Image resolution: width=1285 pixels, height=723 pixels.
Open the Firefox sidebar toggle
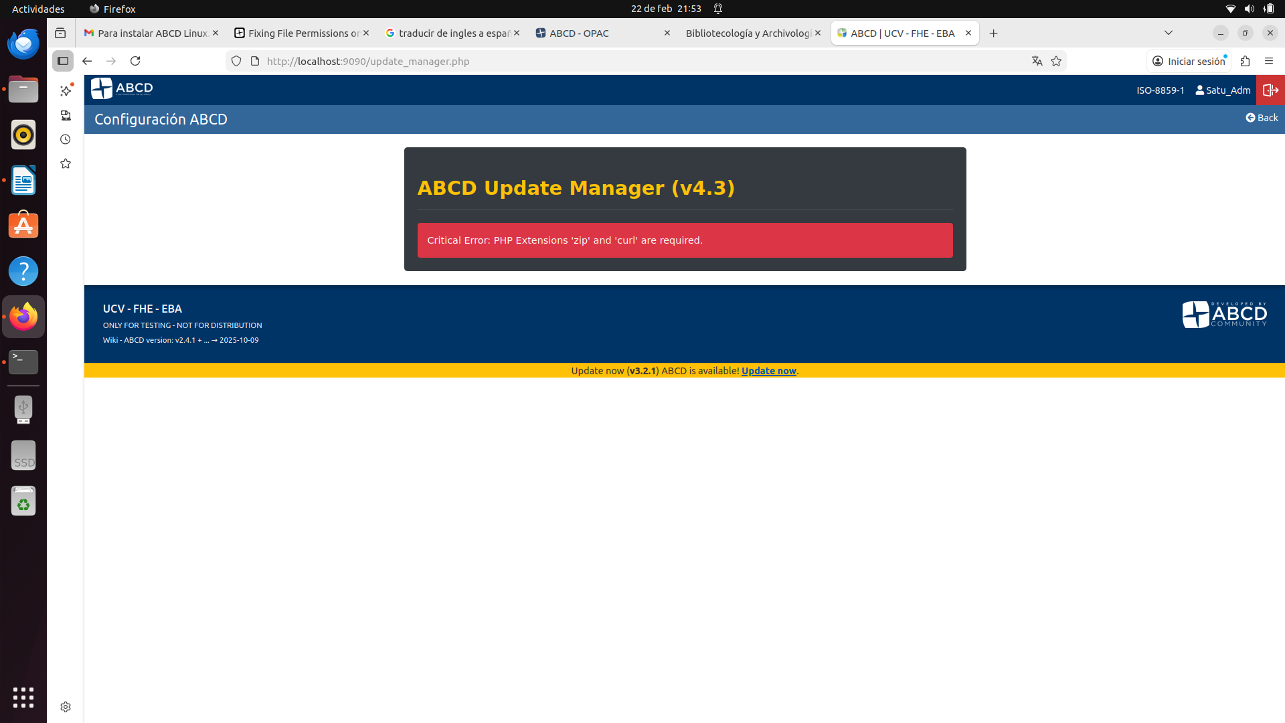[x=63, y=61]
